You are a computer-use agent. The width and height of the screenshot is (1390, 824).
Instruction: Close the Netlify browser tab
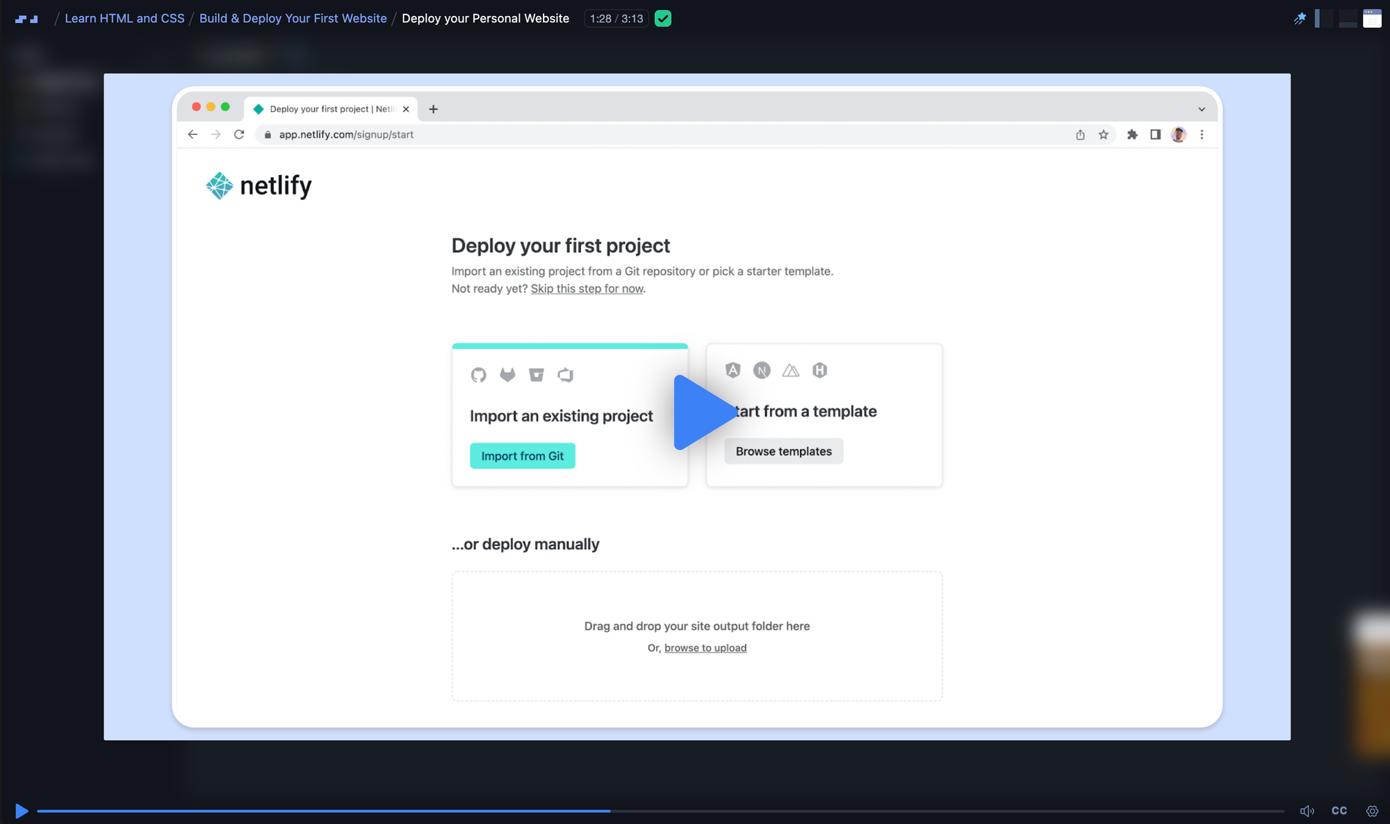pyautogui.click(x=406, y=109)
